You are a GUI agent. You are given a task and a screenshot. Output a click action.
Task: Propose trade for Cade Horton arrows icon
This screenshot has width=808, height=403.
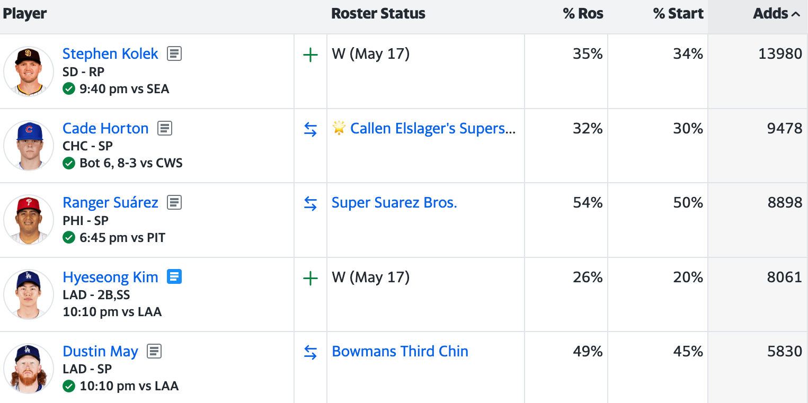click(x=310, y=129)
